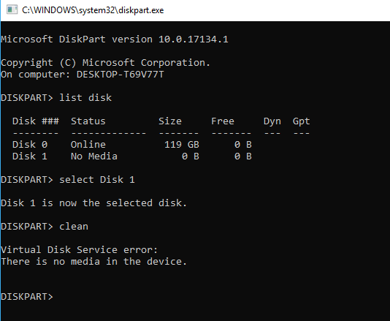Click the 'Virtual Disk Service error' line
Image resolution: width=390 pixels, height=321 pixels.
pos(80,250)
